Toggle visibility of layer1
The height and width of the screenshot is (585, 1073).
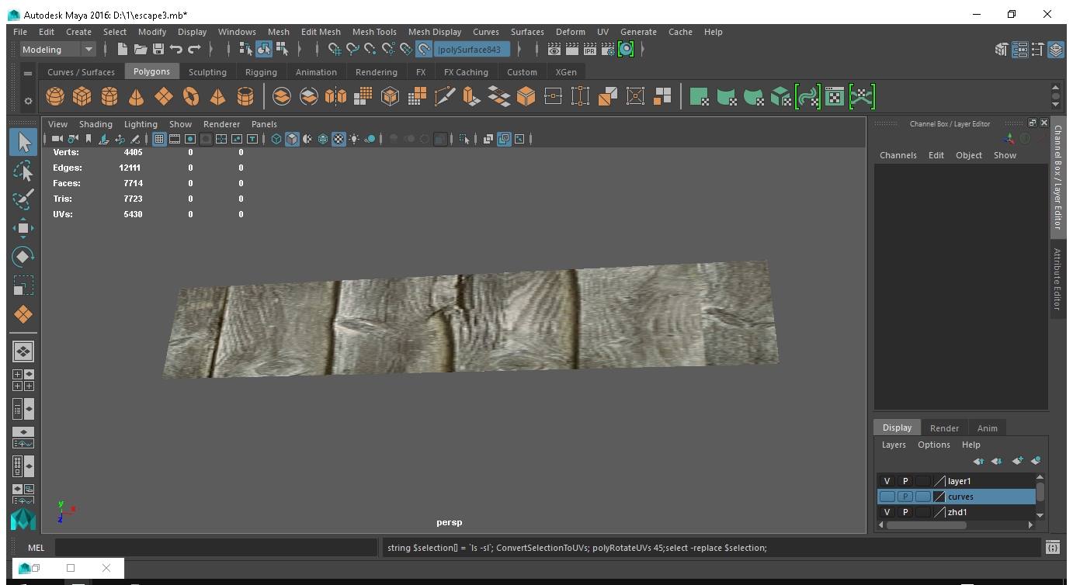(x=887, y=481)
